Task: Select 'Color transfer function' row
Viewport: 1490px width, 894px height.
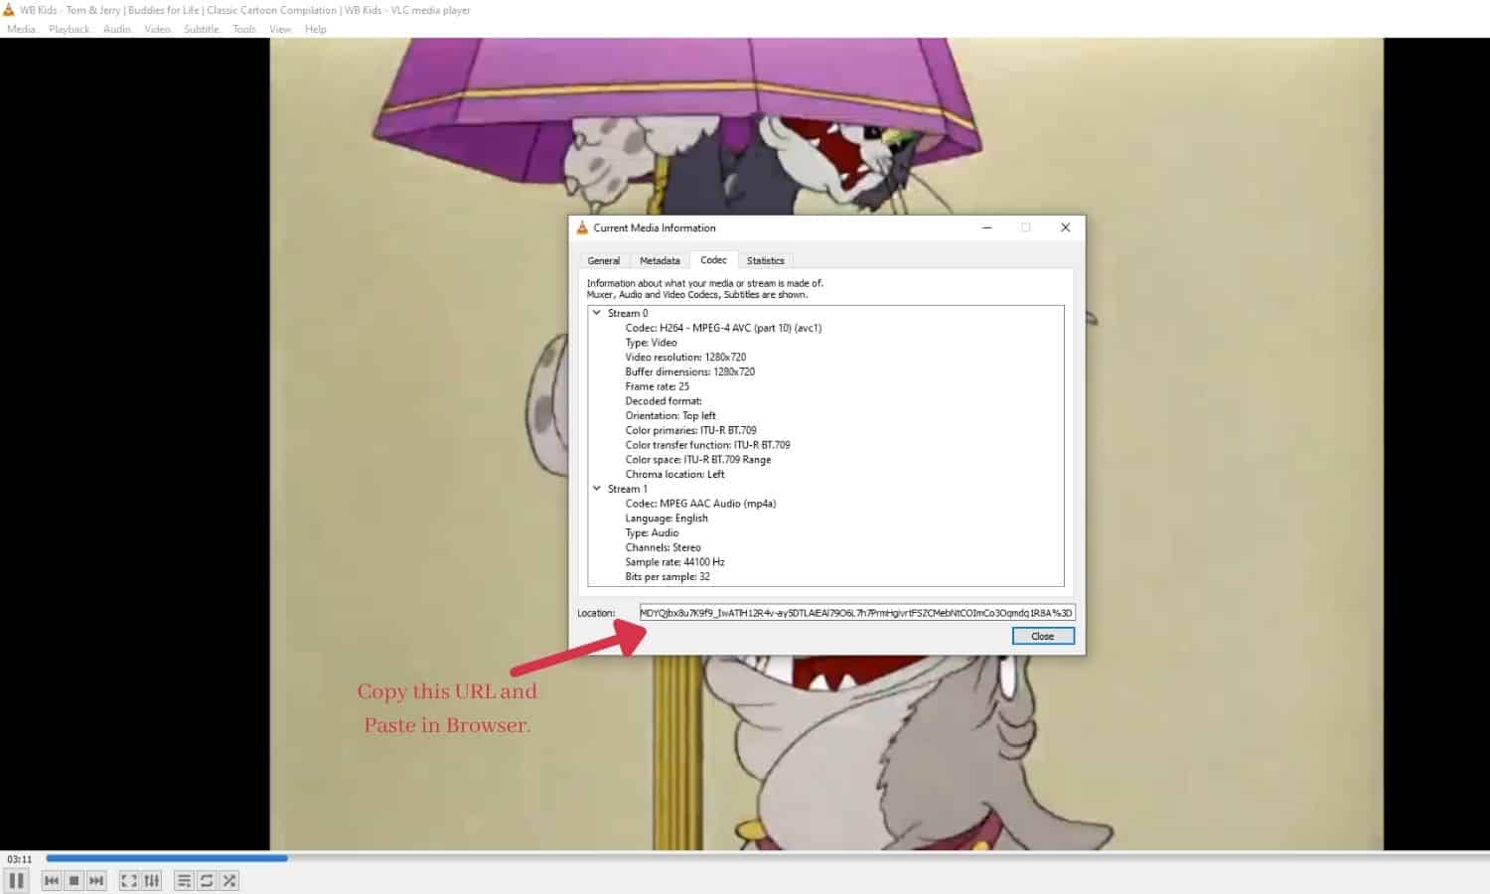Action: coord(708,445)
